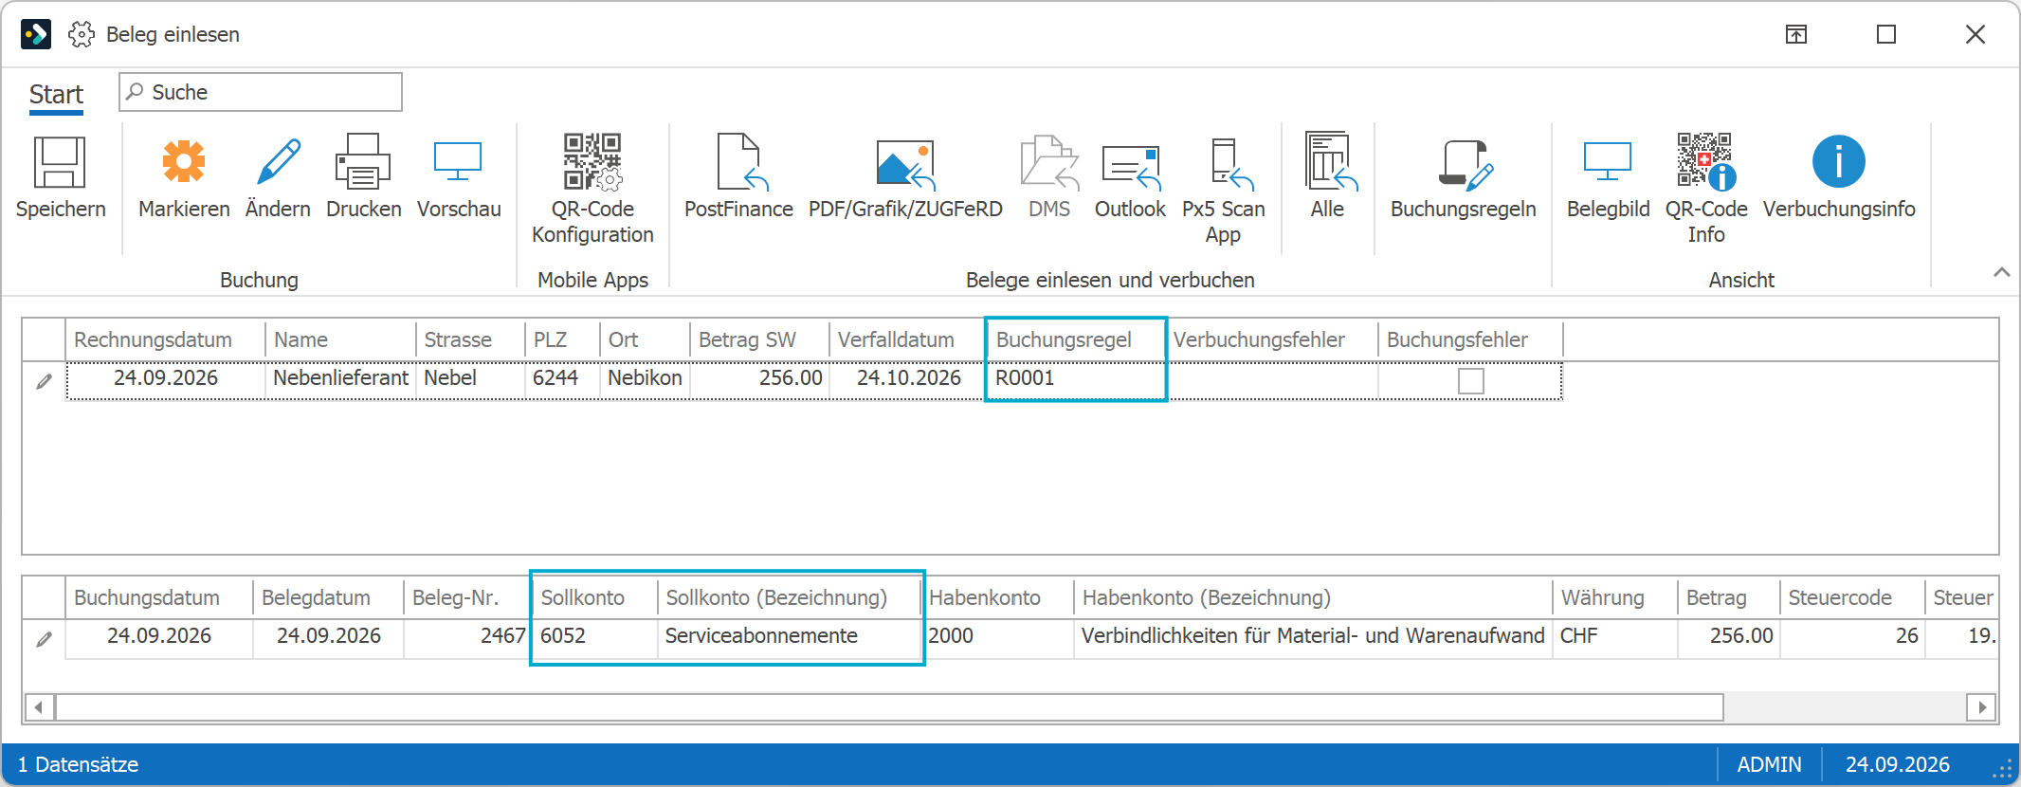Select the R0001 Buchungsregel cell
The height and width of the screenshot is (787, 2021).
(1075, 378)
